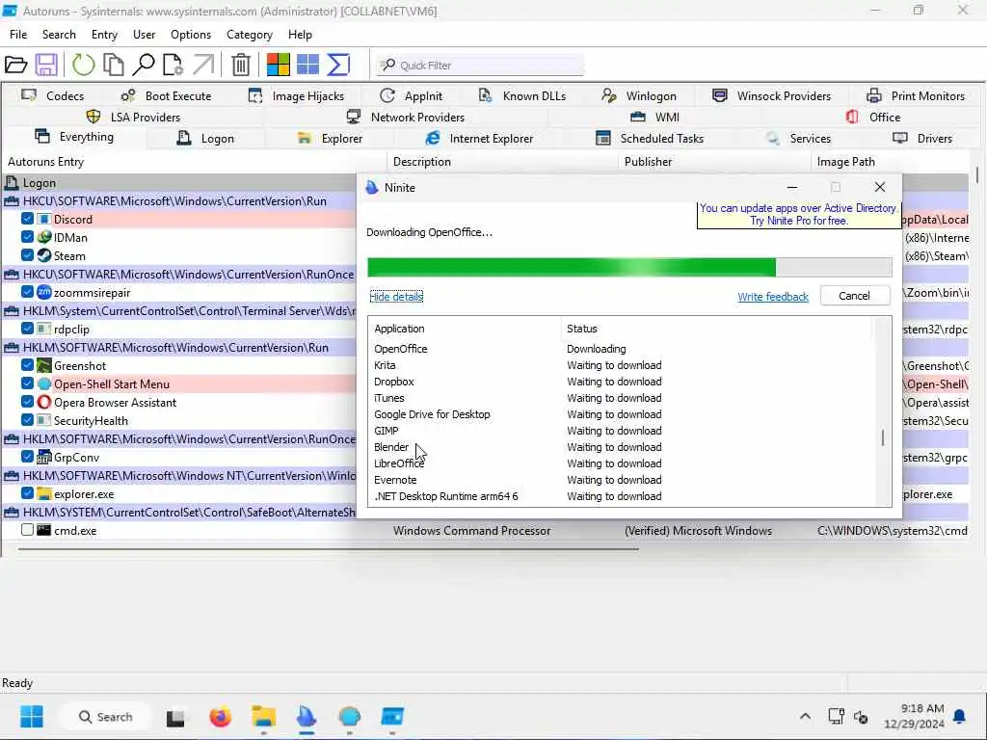The width and height of the screenshot is (987, 740).
Task: Click the Find magnifier toolbar icon
Action: 144,65
